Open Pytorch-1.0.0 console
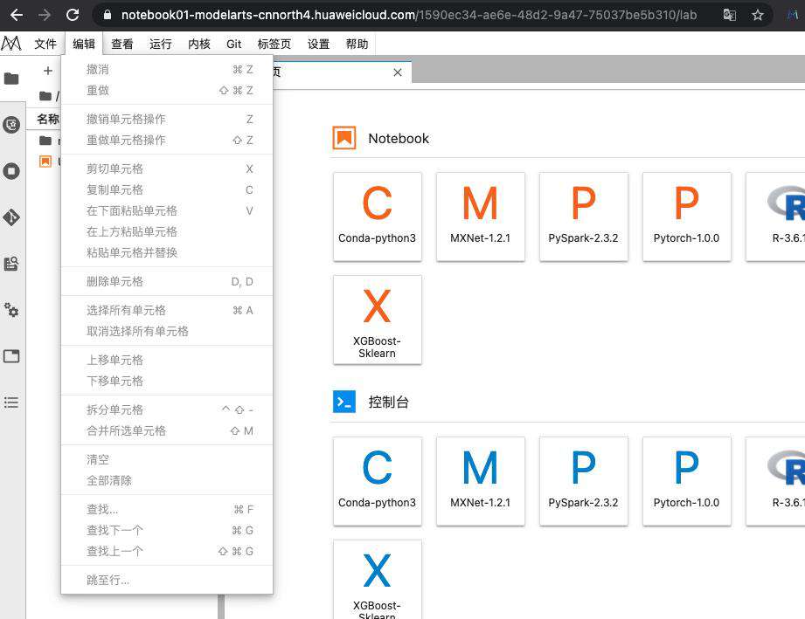 pyautogui.click(x=687, y=481)
